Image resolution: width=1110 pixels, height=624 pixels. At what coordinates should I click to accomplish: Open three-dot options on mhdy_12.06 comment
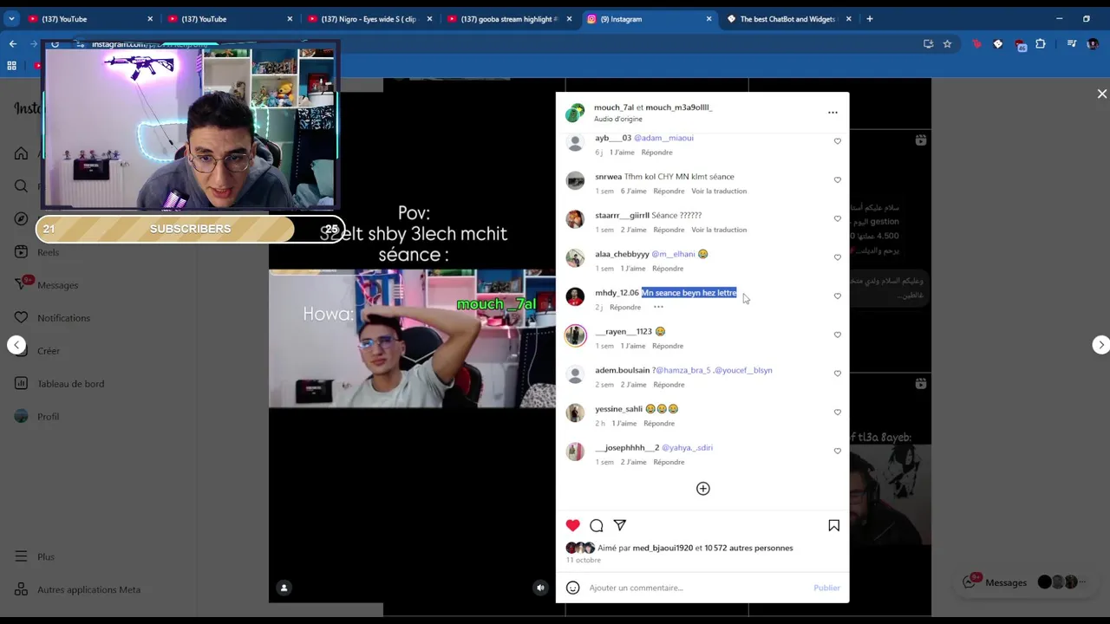coord(658,307)
